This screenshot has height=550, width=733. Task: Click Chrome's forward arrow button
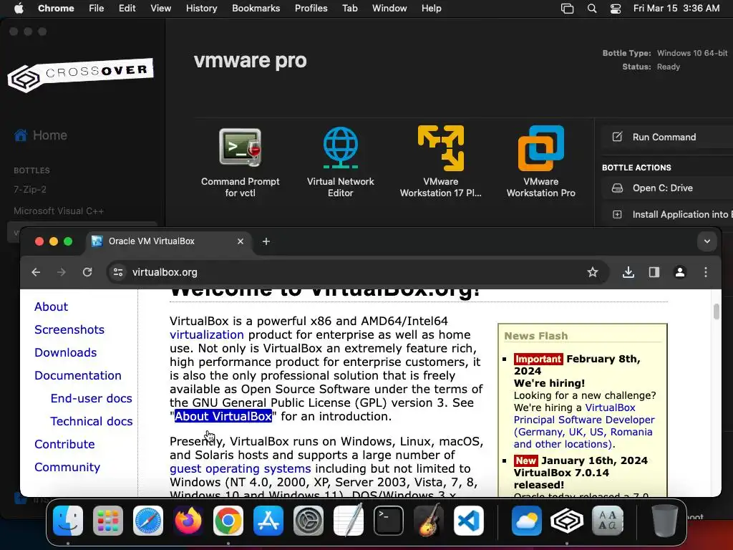pos(62,272)
